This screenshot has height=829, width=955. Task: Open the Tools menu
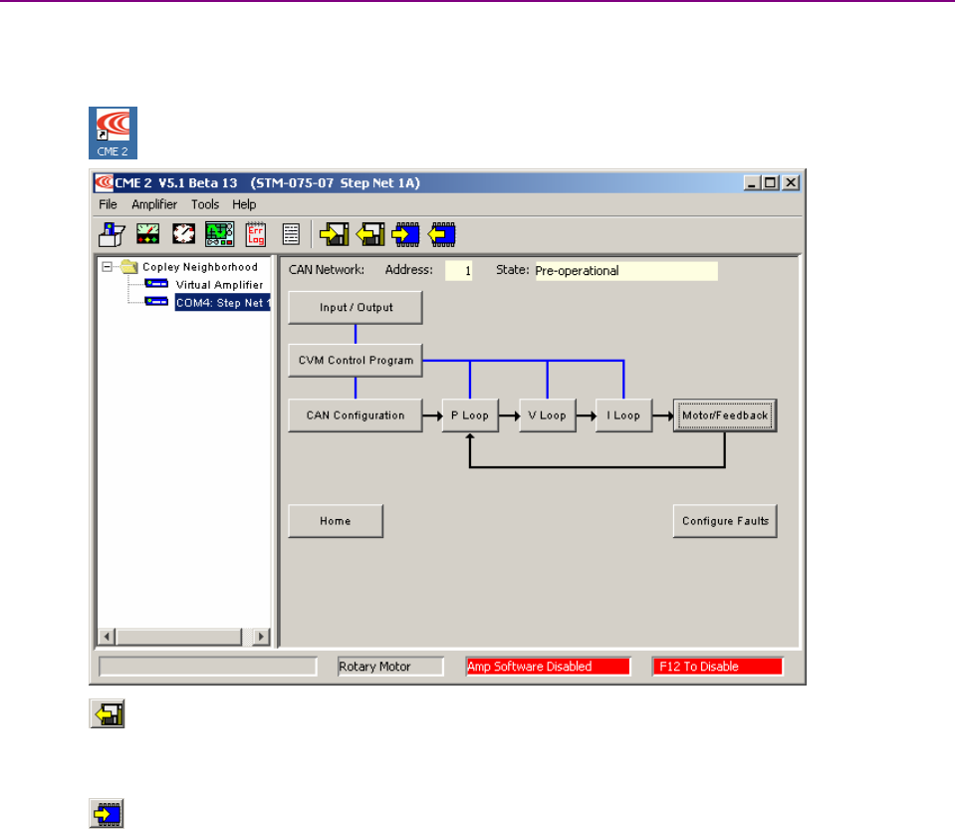coord(205,205)
